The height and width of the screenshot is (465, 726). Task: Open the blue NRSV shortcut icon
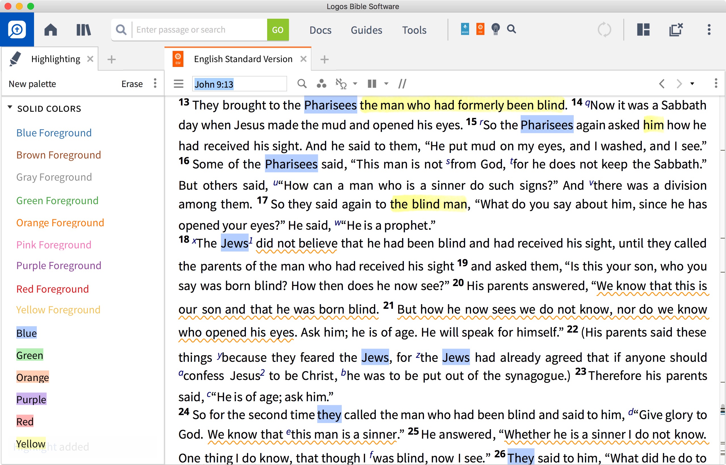[465, 29]
